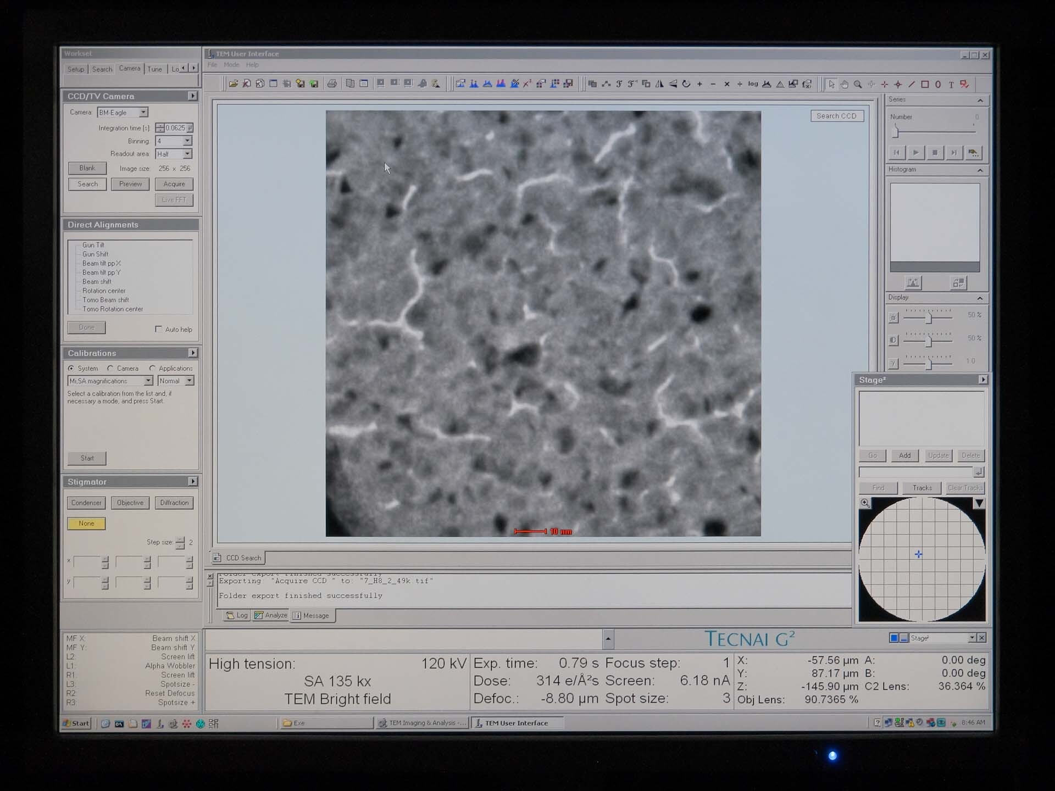The width and height of the screenshot is (1055, 791).
Task: Expand the CCD/TV Camera panel flap-out arrow
Action: tap(192, 96)
